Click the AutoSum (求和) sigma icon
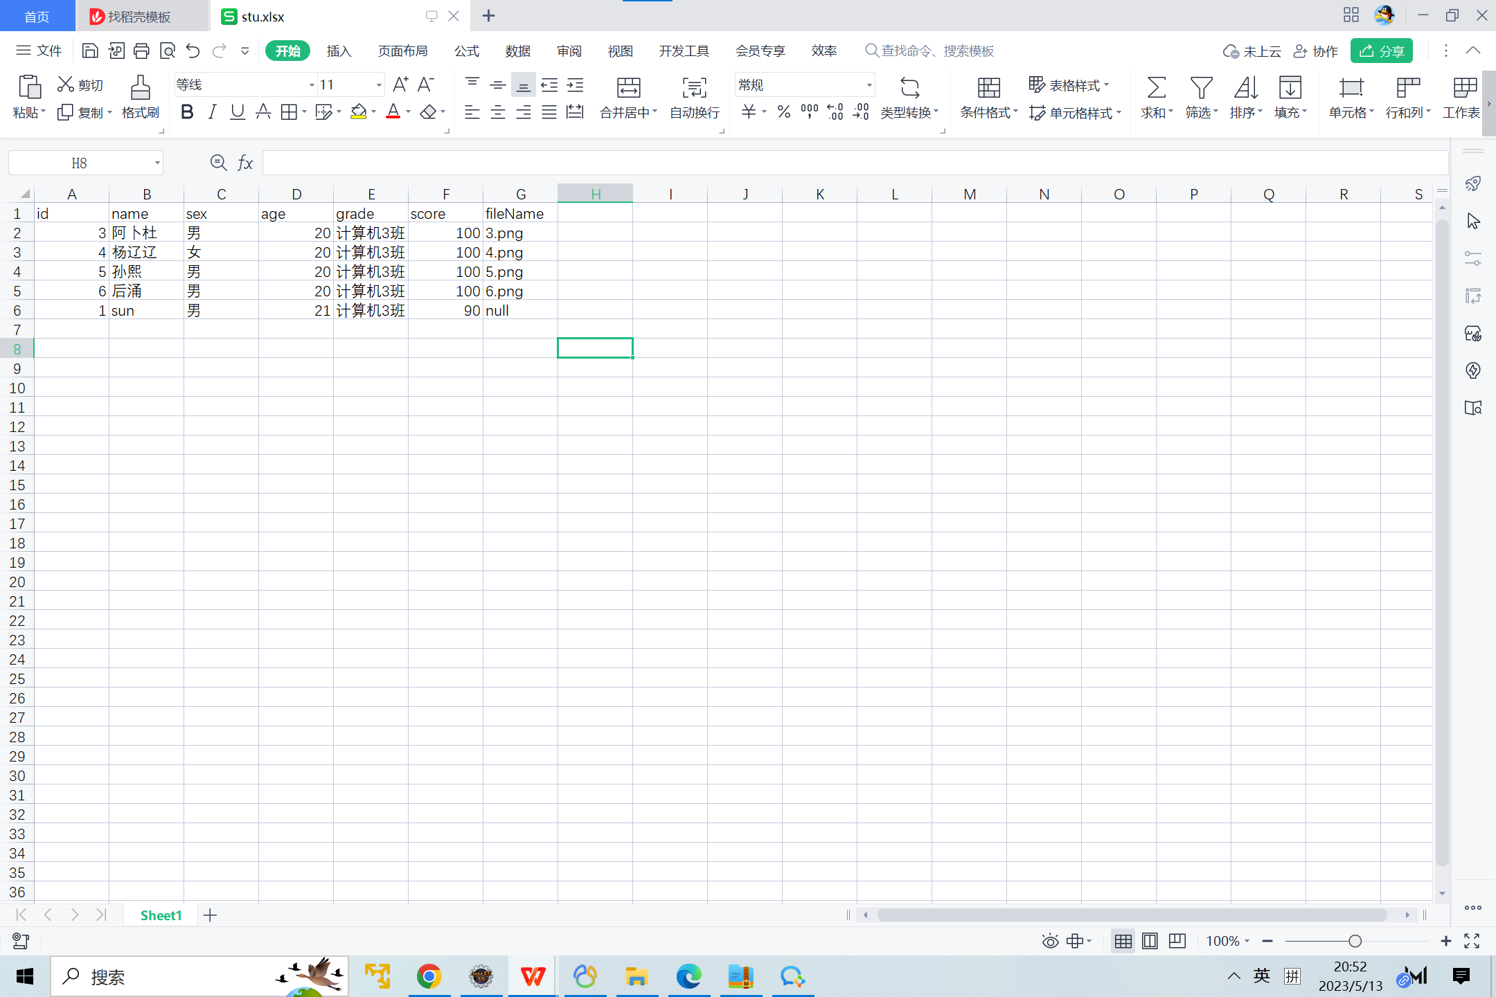Viewport: 1496px width, 997px height. tap(1155, 88)
